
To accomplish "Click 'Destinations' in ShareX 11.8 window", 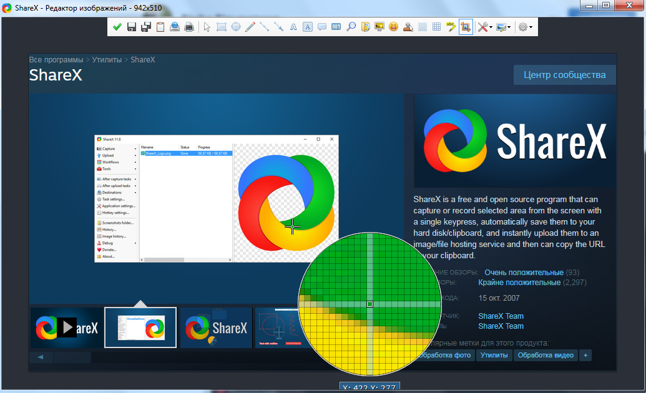I will (x=112, y=192).
